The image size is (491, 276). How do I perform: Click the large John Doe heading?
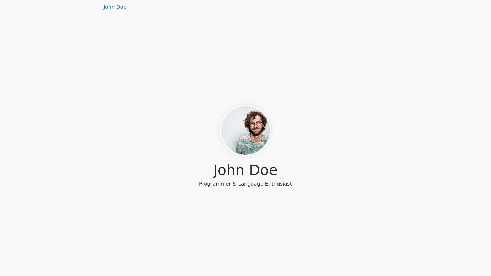(x=245, y=170)
